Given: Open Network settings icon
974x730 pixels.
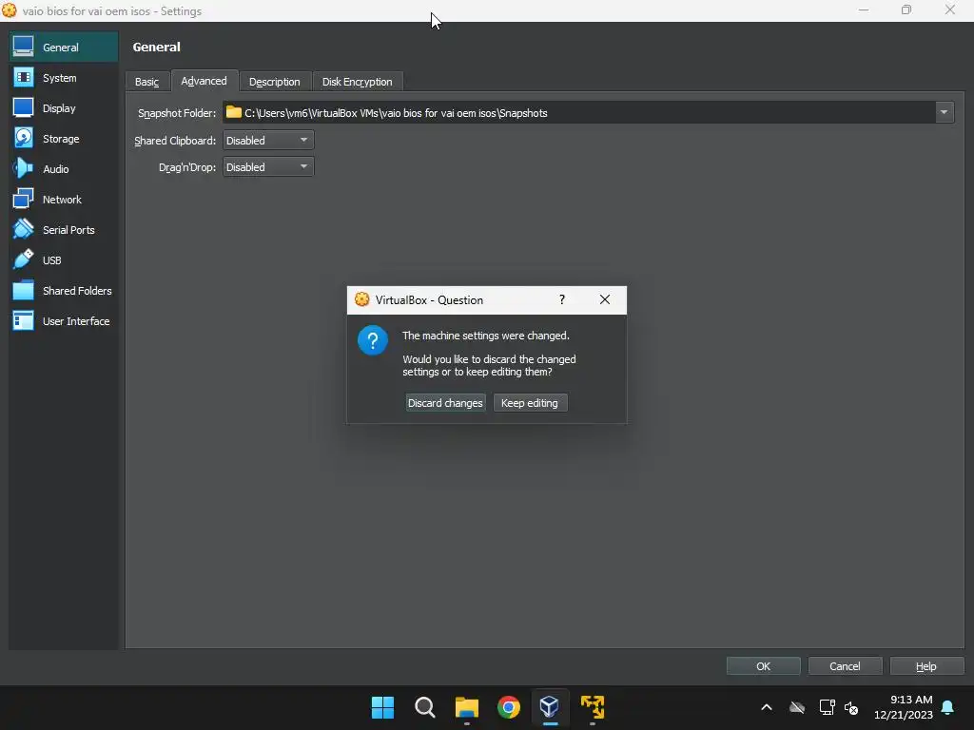Looking at the screenshot, I should point(24,200).
